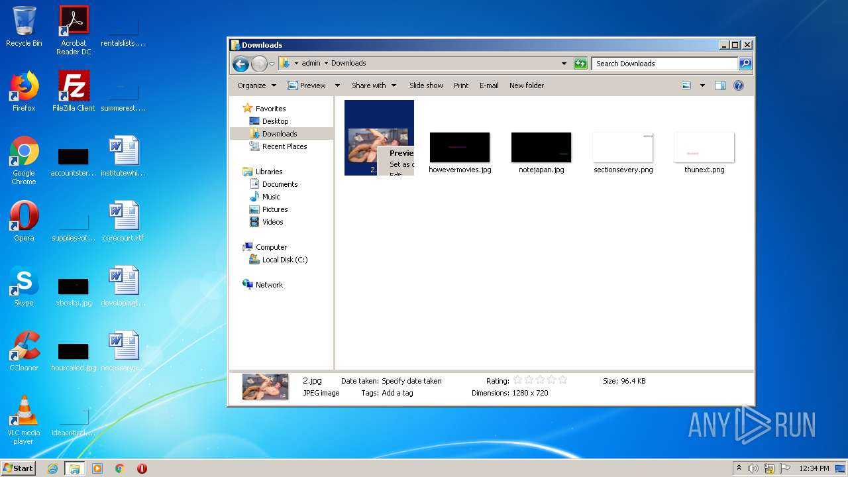Click the volume speaker tray icon
Viewport: 848px width, 477px height.
pyautogui.click(x=753, y=468)
